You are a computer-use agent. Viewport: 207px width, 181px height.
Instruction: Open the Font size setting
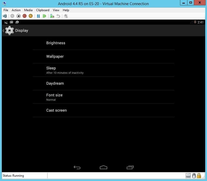(x=103, y=97)
